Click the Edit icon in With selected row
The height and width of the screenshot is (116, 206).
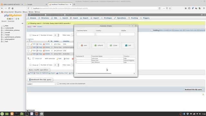(58, 59)
